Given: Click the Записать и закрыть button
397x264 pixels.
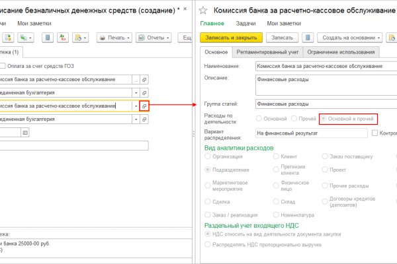Looking at the screenshot, I should click(230, 38).
